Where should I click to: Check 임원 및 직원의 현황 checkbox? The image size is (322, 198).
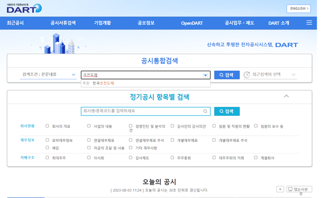(214, 126)
